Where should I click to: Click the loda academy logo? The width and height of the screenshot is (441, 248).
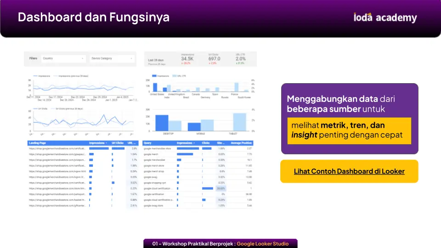(385, 18)
